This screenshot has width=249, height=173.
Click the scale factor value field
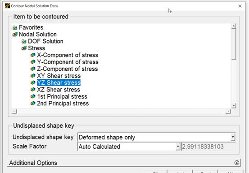click(x=208, y=147)
